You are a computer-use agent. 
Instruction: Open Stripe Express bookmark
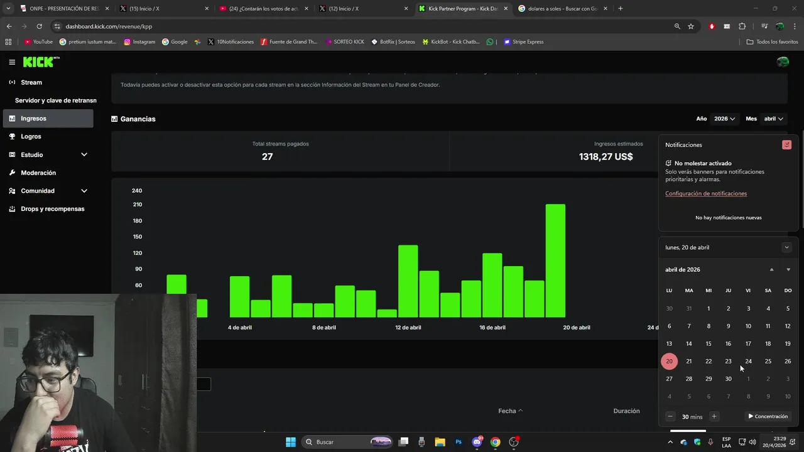[524, 42]
